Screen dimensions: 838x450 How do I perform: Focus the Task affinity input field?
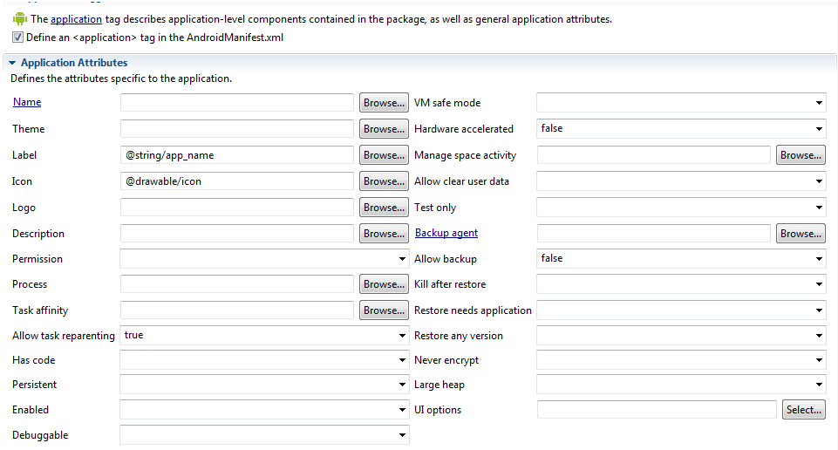[x=237, y=310]
